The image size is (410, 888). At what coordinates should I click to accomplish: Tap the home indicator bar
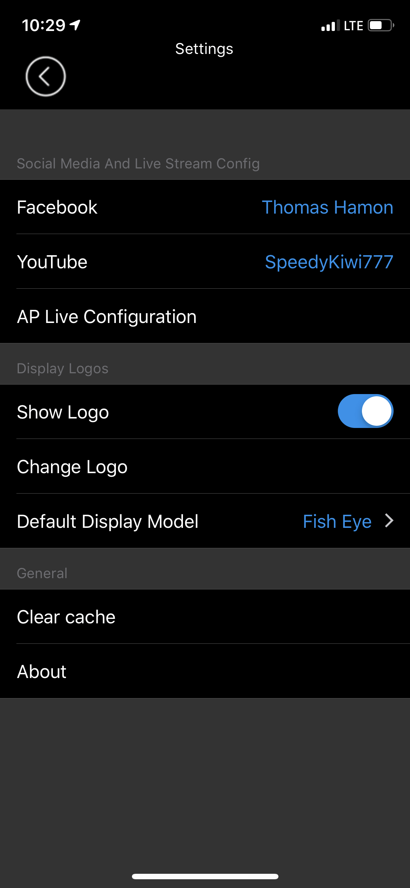205,876
